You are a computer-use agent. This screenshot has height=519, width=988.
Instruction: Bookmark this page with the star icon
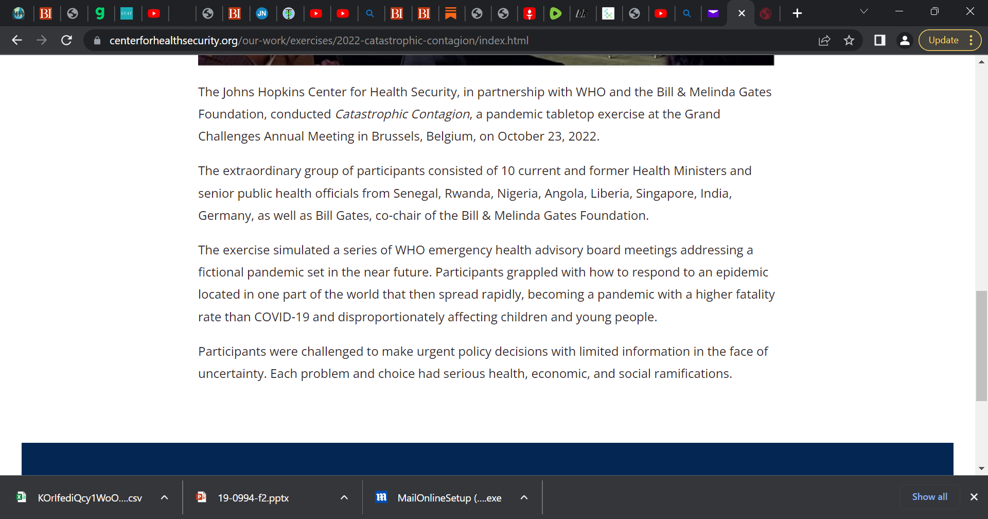pos(849,40)
